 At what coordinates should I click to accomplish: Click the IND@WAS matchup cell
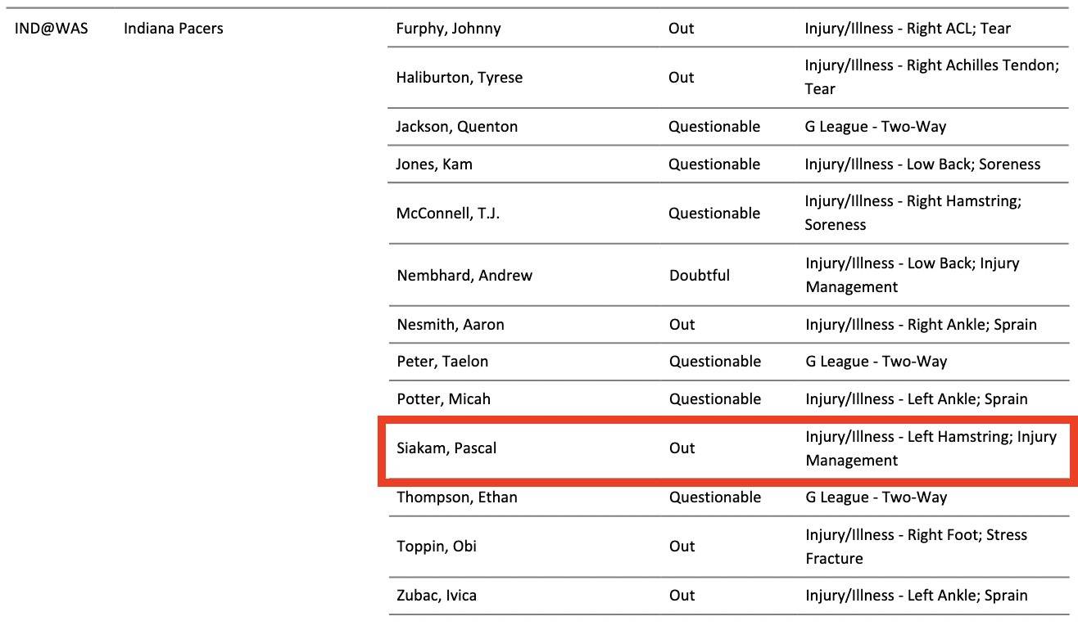[x=52, y=29]
